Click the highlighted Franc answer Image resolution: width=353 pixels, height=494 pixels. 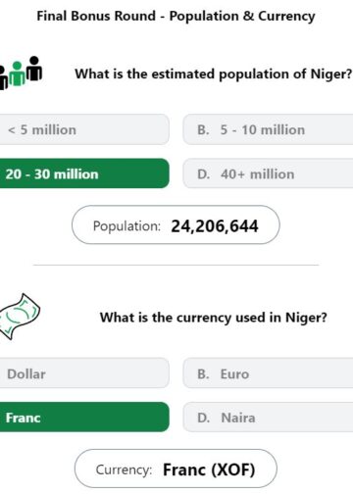pyautogui.click(x=84, y=418)
